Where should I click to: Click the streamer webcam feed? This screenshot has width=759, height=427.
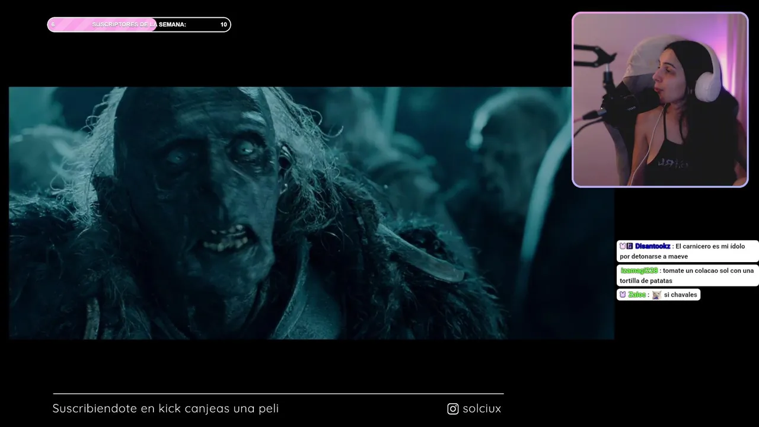(660, 100)
